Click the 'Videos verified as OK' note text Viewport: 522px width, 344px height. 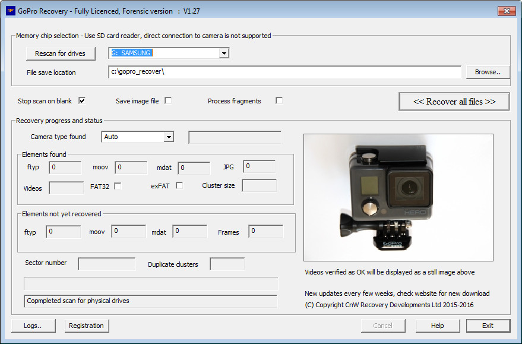tap(390, 272)
